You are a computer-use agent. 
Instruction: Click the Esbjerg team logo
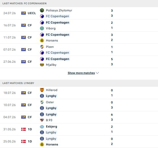[42, 126]
